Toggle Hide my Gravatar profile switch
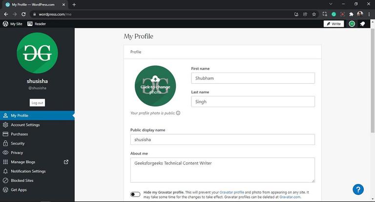 click(135, 194)
